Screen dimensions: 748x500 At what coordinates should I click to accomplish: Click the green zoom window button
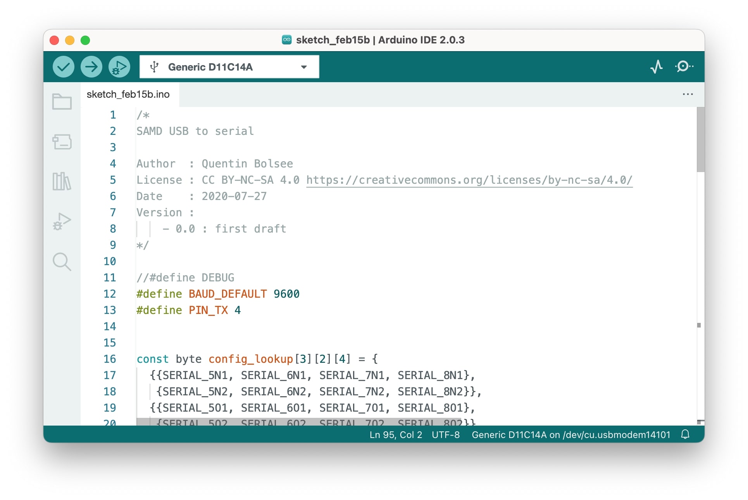coord(85,40)
